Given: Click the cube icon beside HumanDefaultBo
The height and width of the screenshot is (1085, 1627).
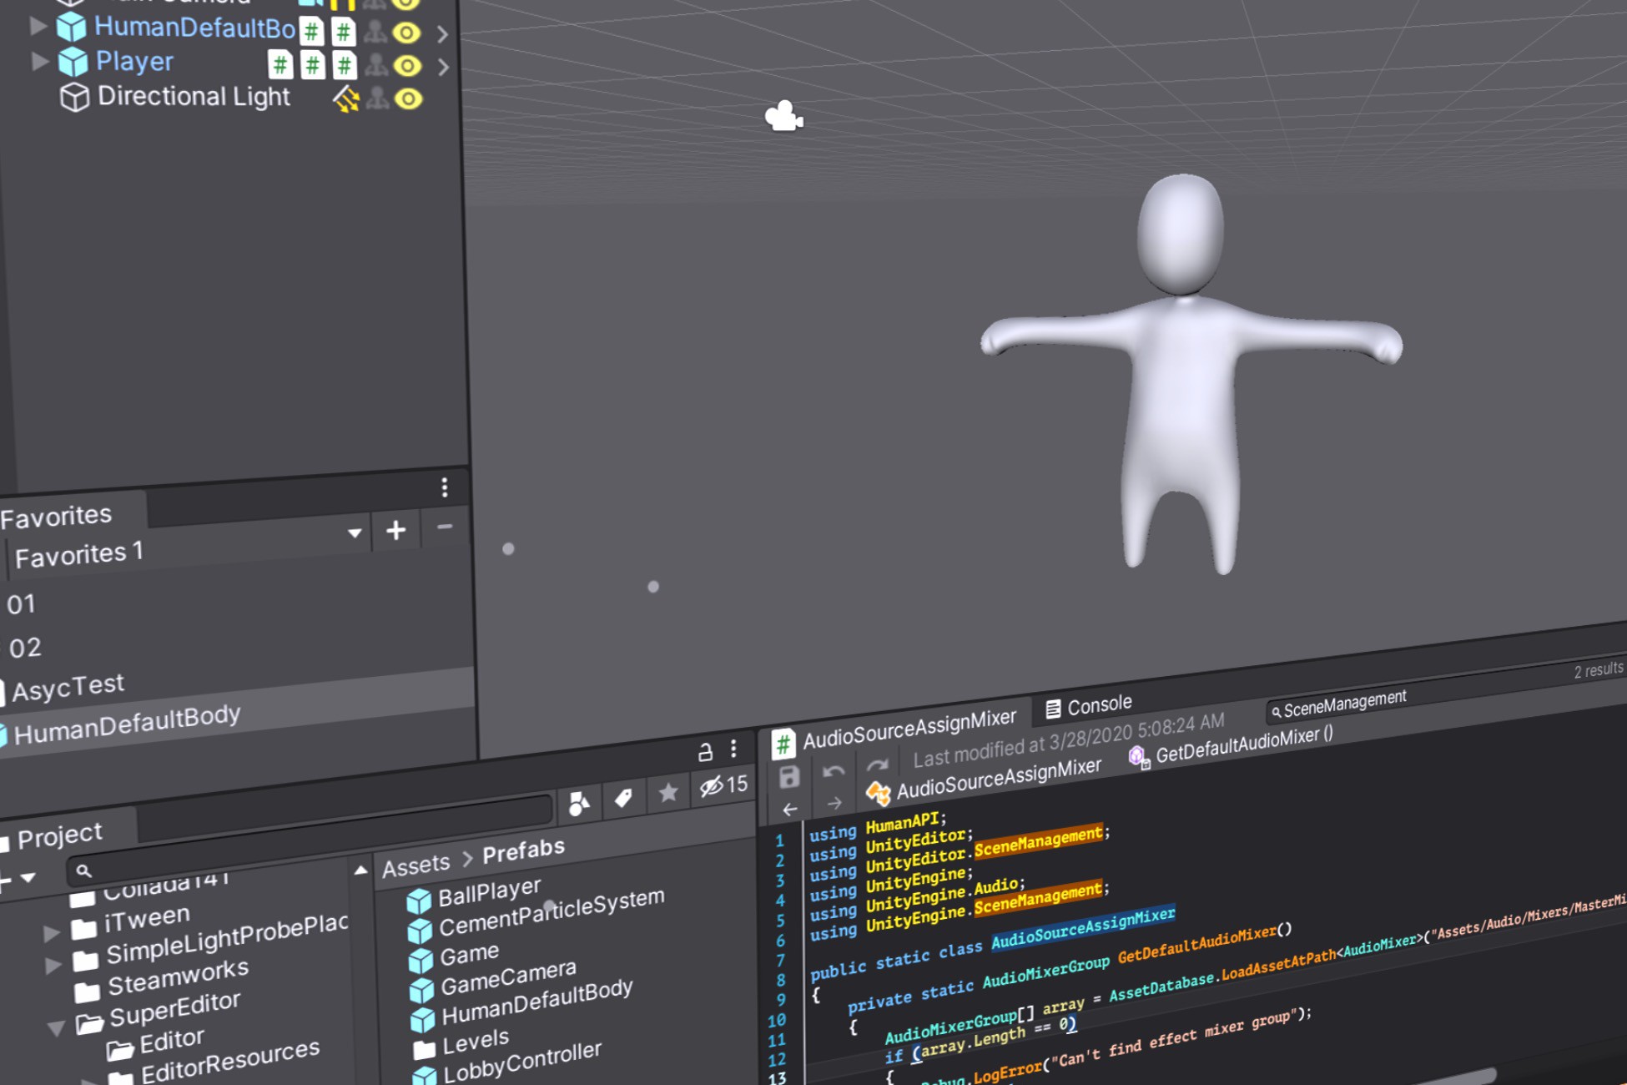Looking at the screenshot, I should [71, 28].
